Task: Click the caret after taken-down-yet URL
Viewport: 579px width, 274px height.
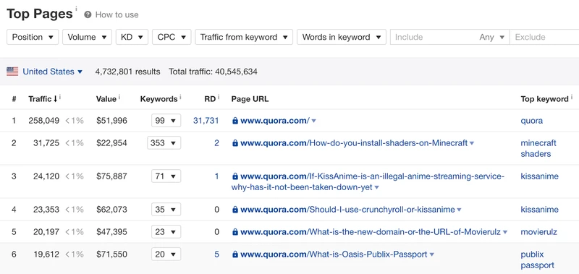Action: click(376, 188)
